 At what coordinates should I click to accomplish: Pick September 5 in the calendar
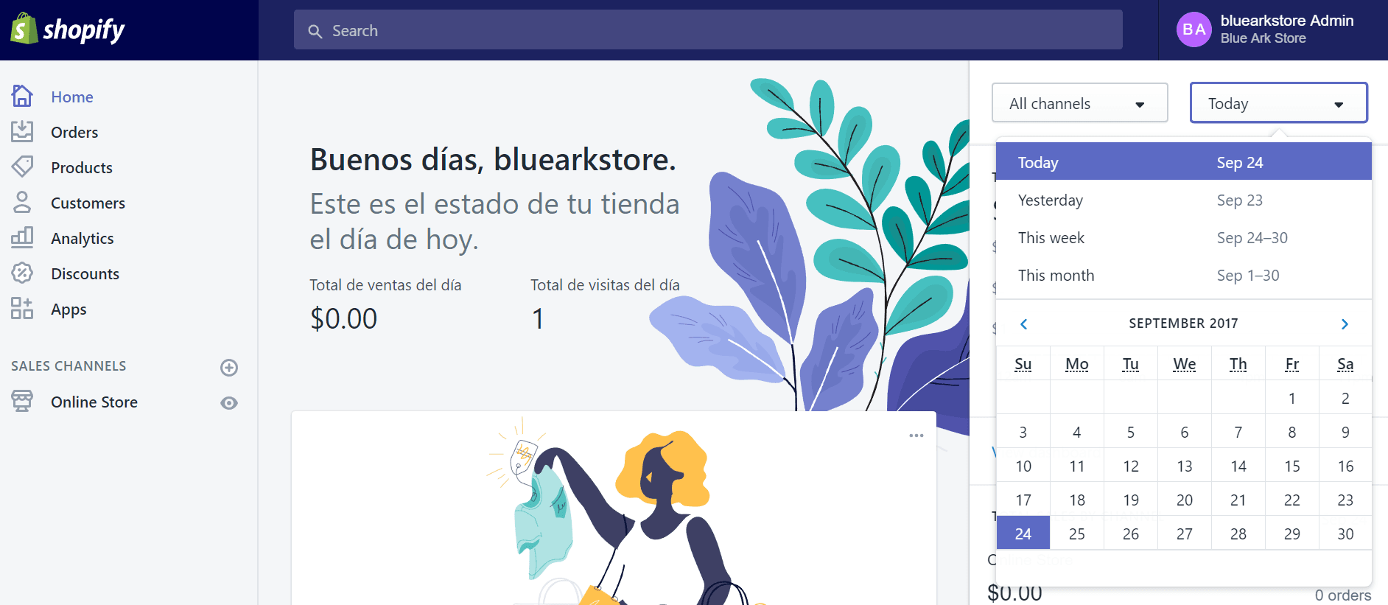click(1131, 431)
